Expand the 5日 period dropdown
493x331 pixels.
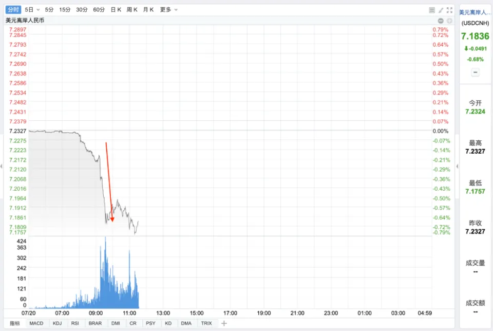[32, 10]
